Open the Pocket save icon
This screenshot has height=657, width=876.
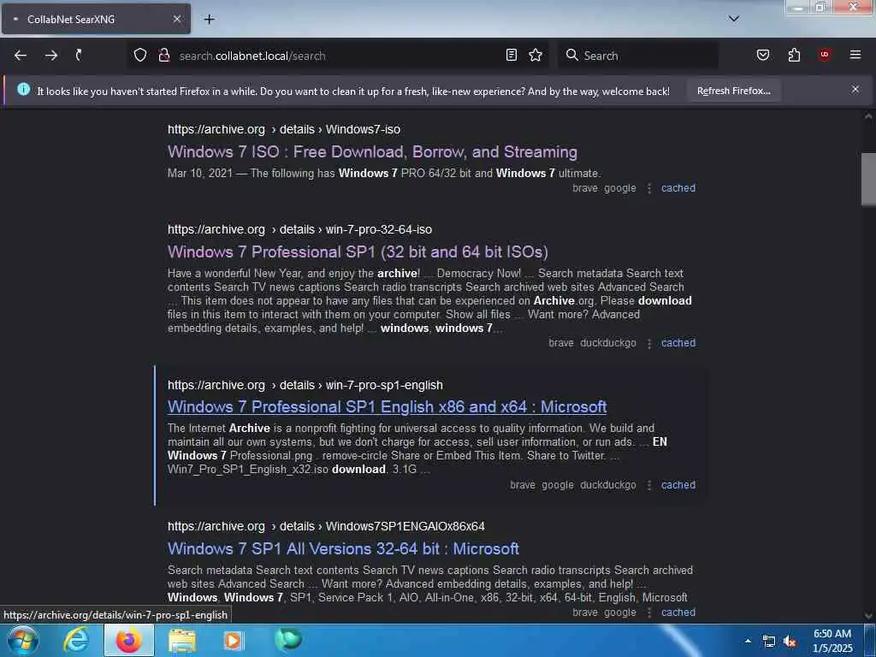coord(763,55)
